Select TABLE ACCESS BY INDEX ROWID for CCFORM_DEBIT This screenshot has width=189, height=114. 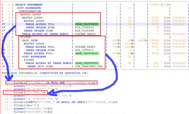[45, 34]
